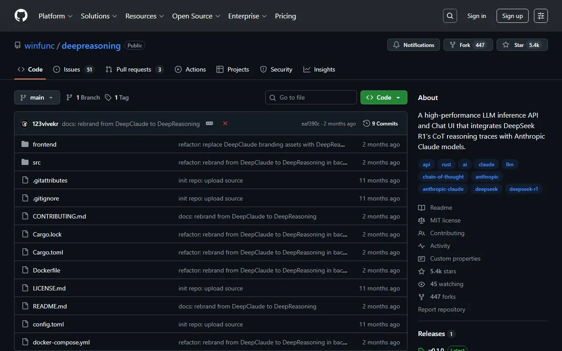The height and width of the screenshot is (351, 562).
Task: Open the appearance settings icon beside Sign up
Action: pyautogui.click(x=541, y=16)
